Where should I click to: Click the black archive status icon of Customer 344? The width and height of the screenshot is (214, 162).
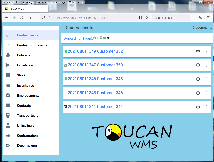coord(66,107)
